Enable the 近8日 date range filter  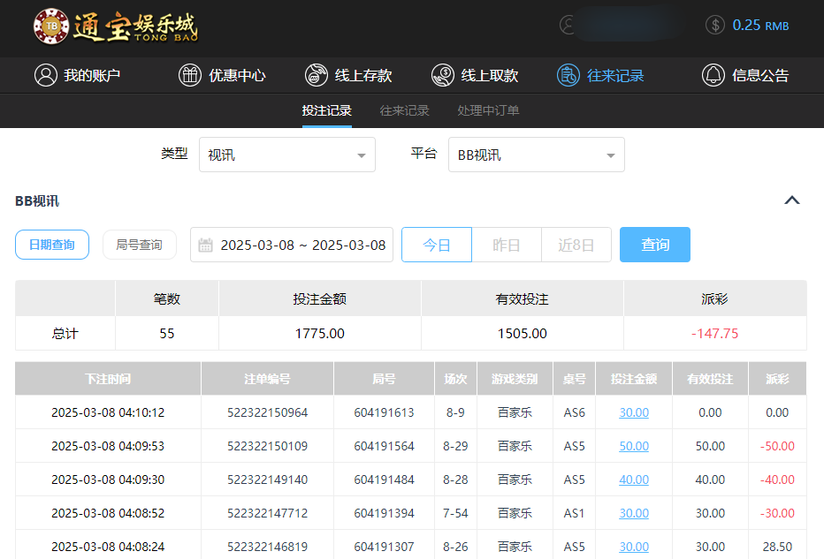[576, 245]
